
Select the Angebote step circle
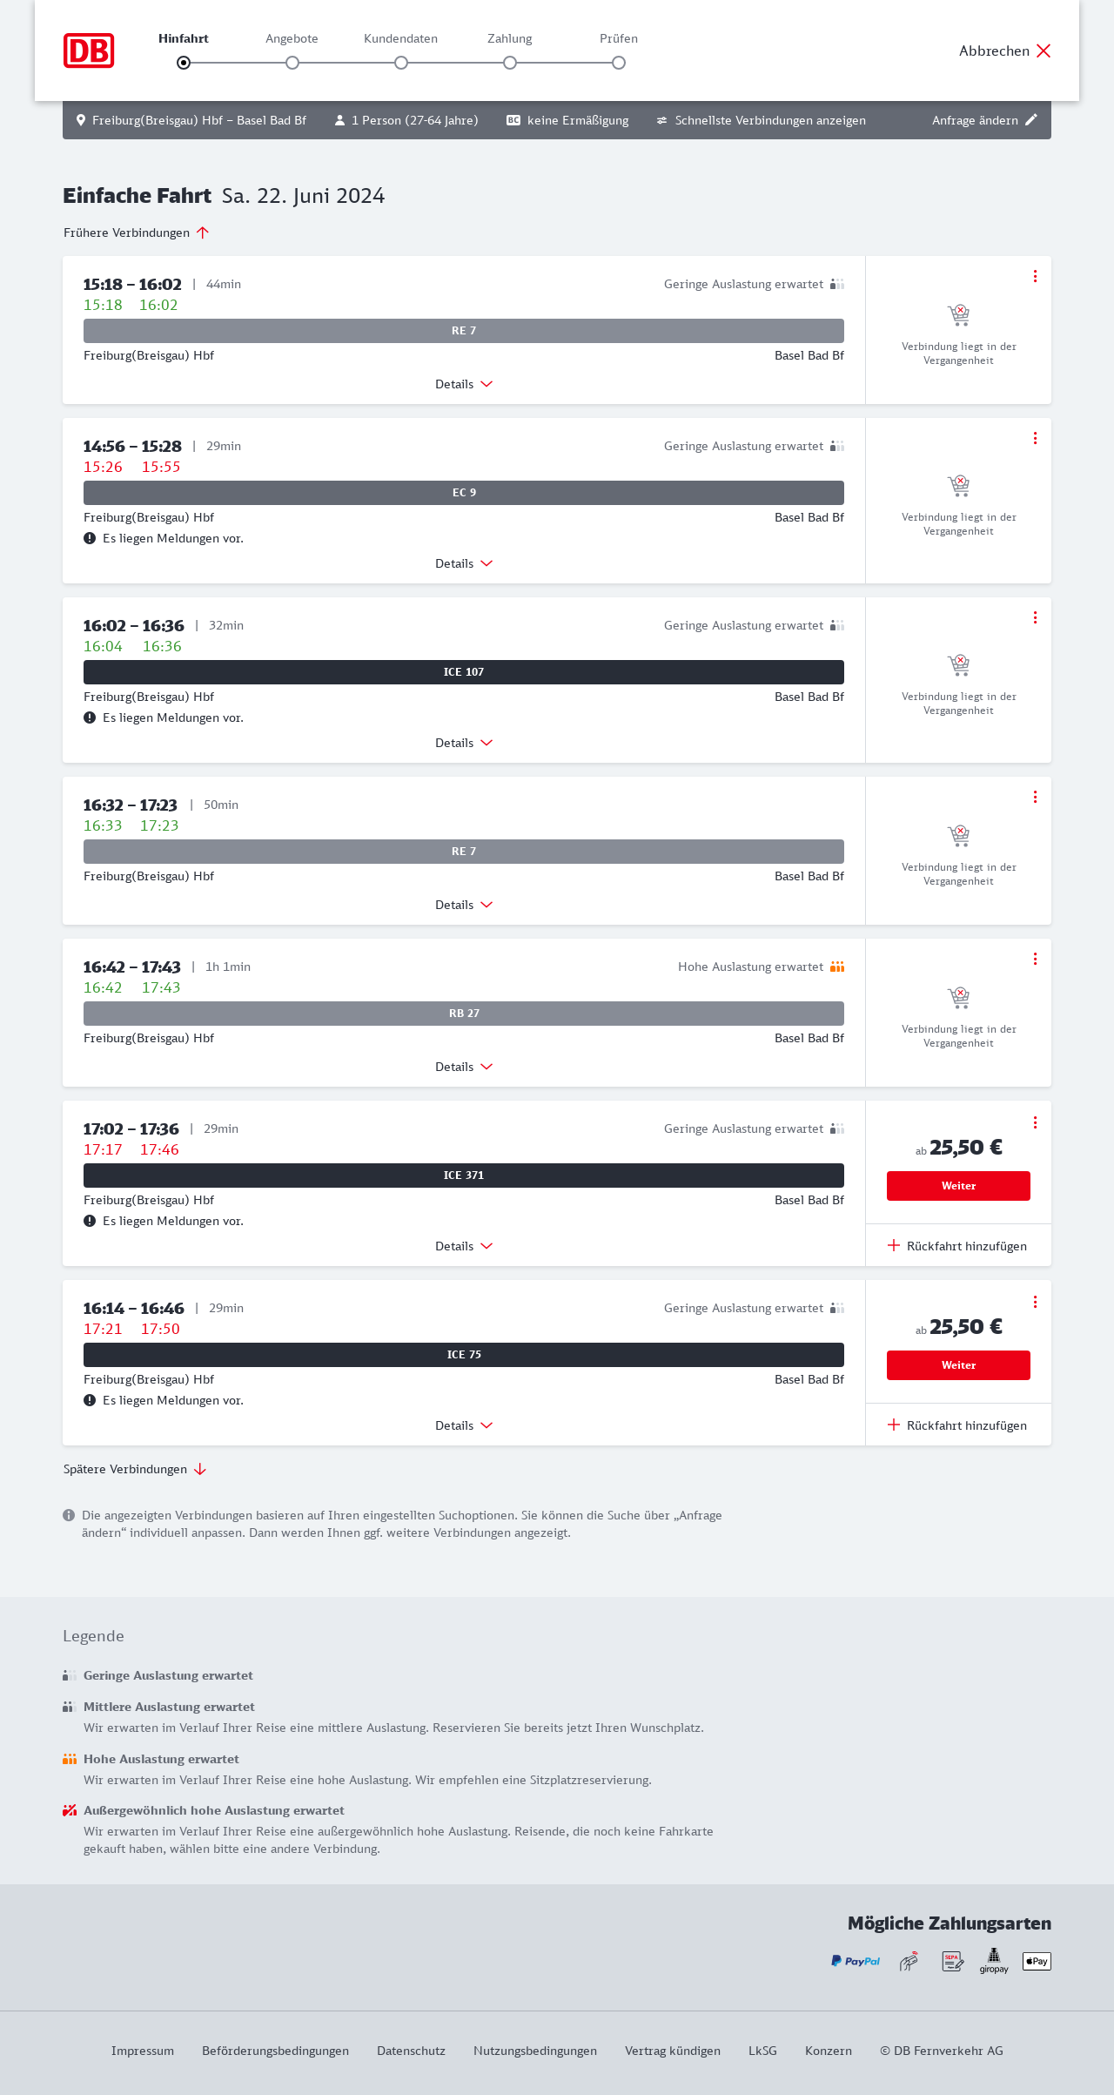coord(292,63)
